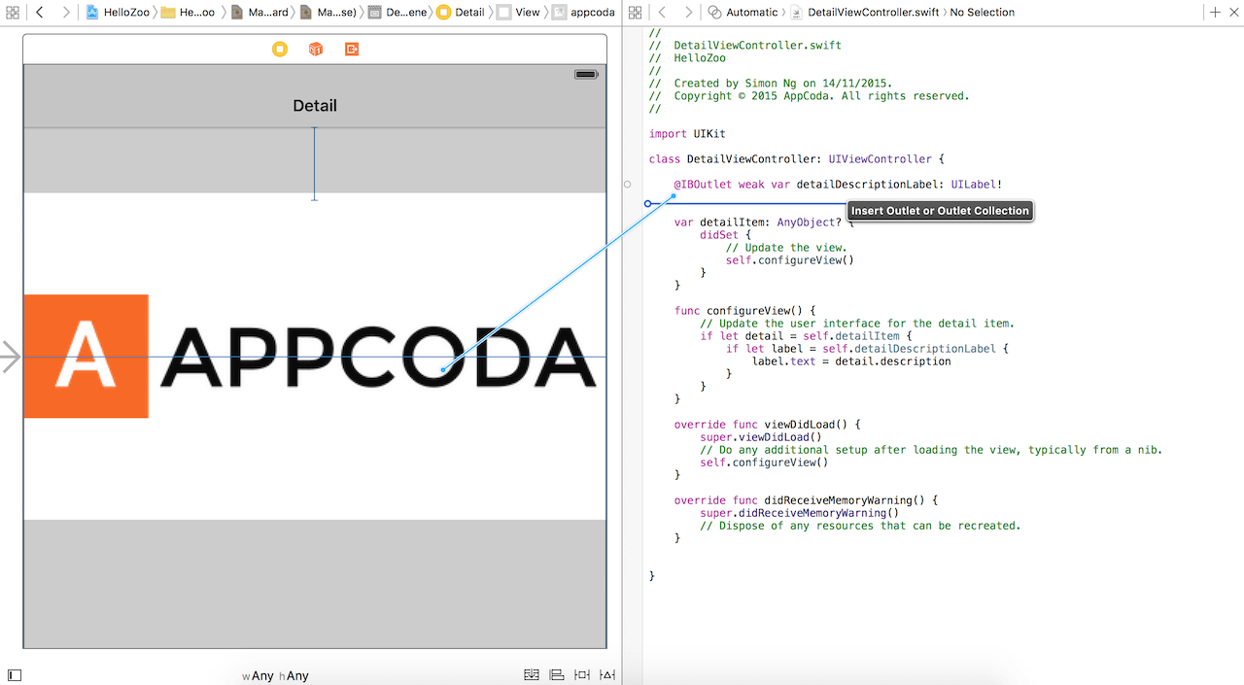Image resolution: width=1244 pixels, height=685 pixels.
Task: Click 'Created by Simon Ng' comment
Action: pyautogui.click(x=771, y=84)
